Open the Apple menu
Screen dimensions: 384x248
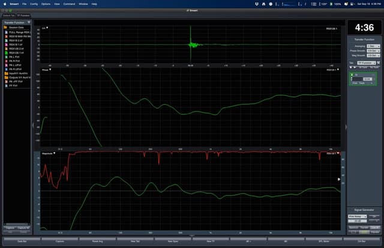click(x=5, y=4)
